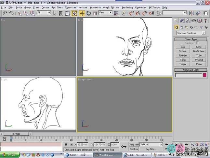The width and height of the screenshot is (210, 158).
Task: Open the Modifiers menu
Action: click(57, 7)
